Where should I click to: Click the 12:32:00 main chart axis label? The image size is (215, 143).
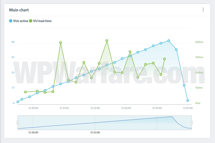click(95, 108)
